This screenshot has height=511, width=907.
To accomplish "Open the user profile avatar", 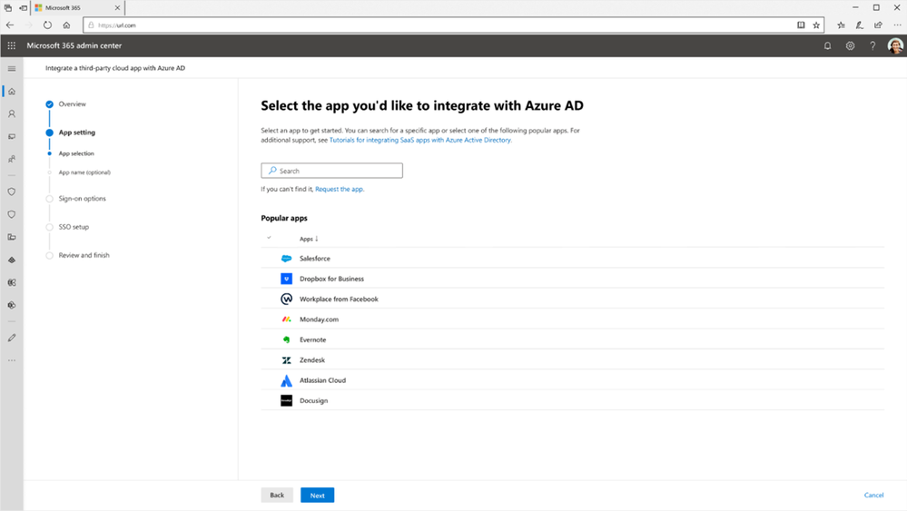I will click(895, 45).
